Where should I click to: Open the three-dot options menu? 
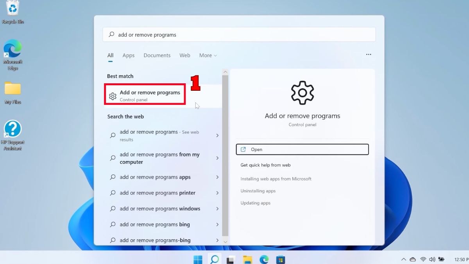click(369, 55)
